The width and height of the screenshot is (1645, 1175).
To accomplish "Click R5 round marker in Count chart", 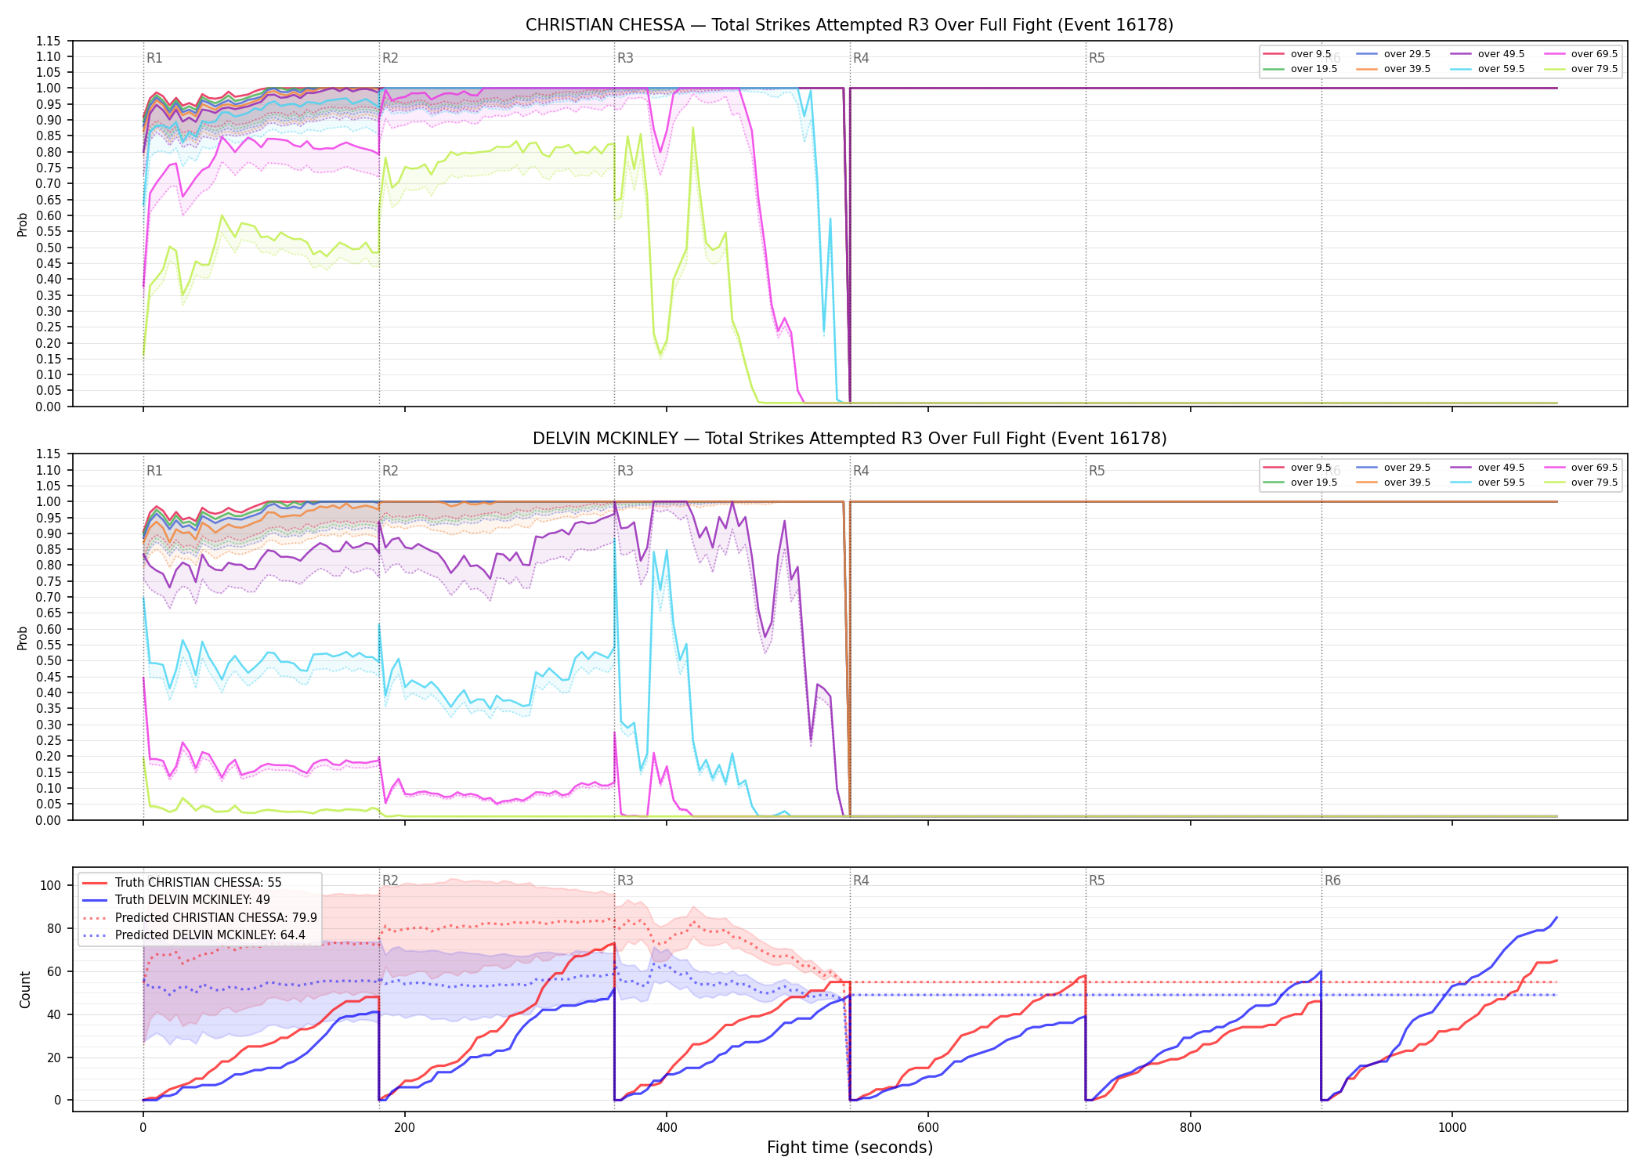I will pos(1097,880).
